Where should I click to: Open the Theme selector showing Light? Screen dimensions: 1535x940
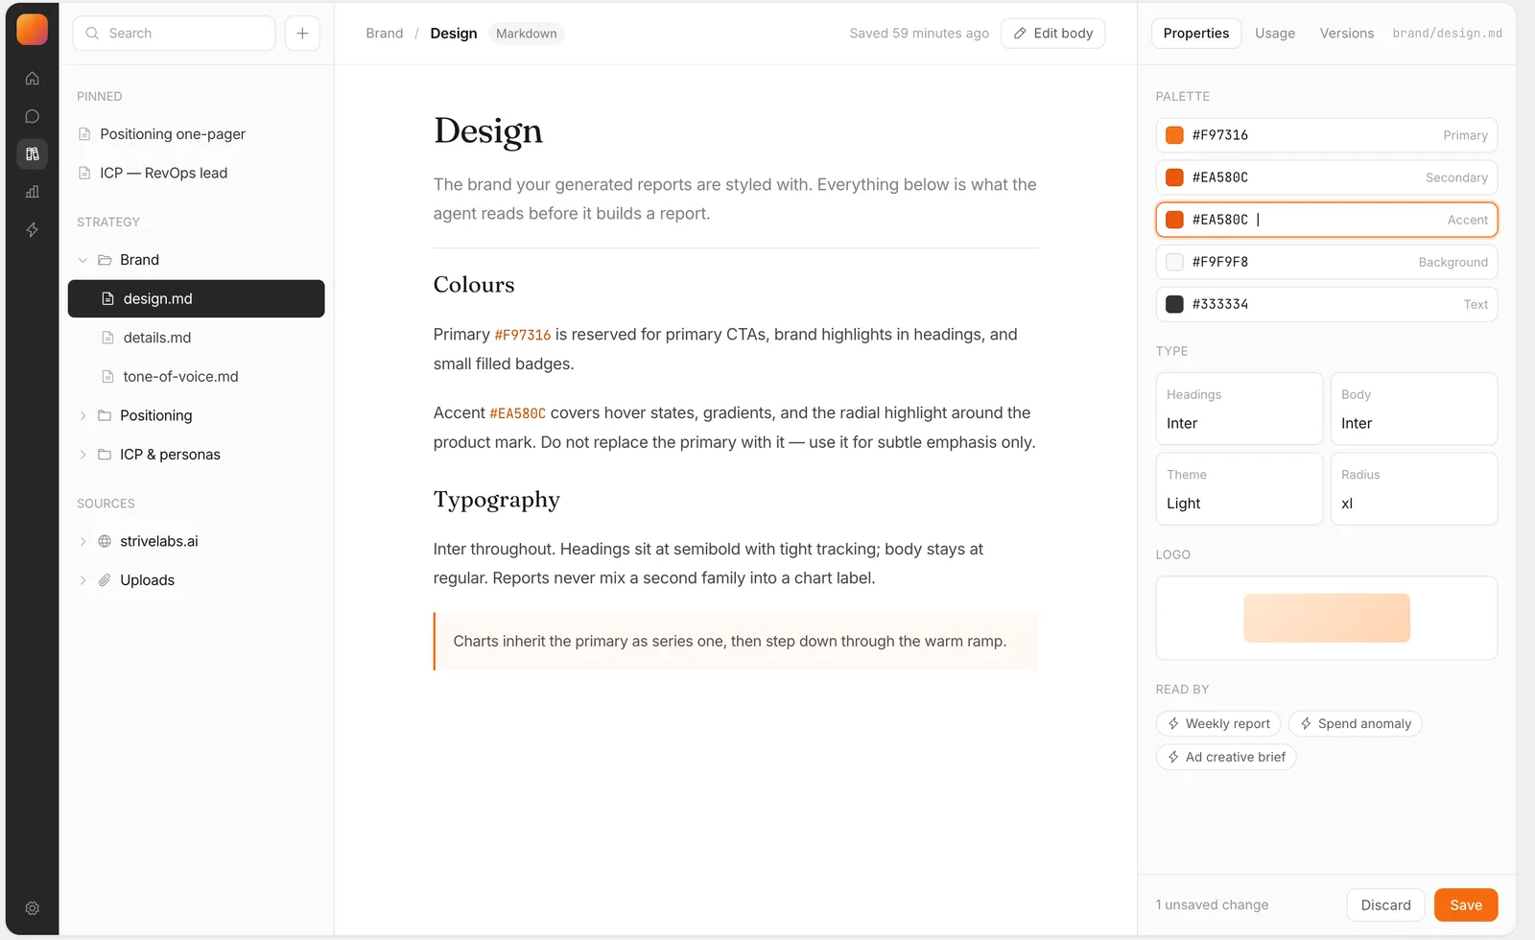pyautogui.click(x=1239, y=489)
